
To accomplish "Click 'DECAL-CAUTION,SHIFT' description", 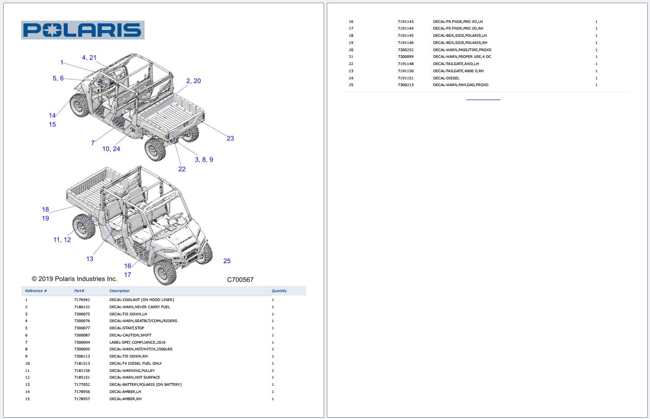I will pyautogui.click(x=130, y=335).
